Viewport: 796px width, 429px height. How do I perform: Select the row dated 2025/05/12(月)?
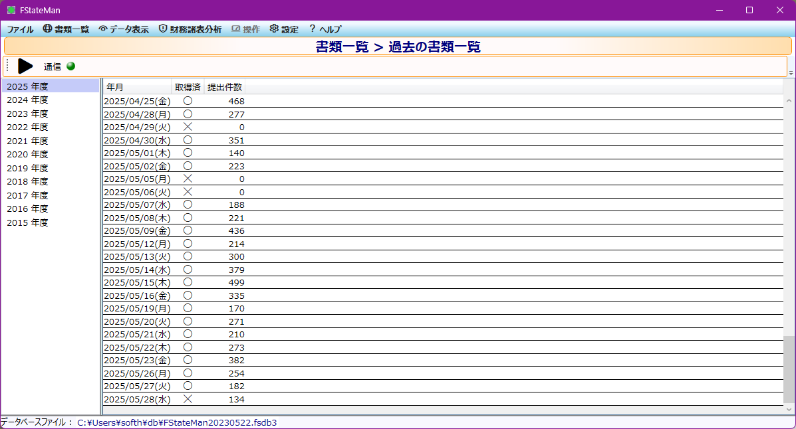[x=443, y=244]
